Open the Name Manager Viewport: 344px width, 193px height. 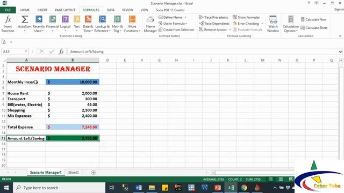pyautogui.click(x=150, y=24)
